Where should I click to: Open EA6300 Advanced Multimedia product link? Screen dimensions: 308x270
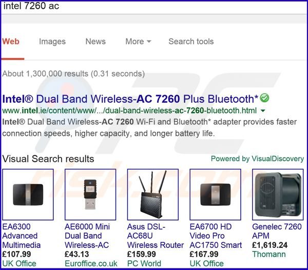tap(21, 236)
